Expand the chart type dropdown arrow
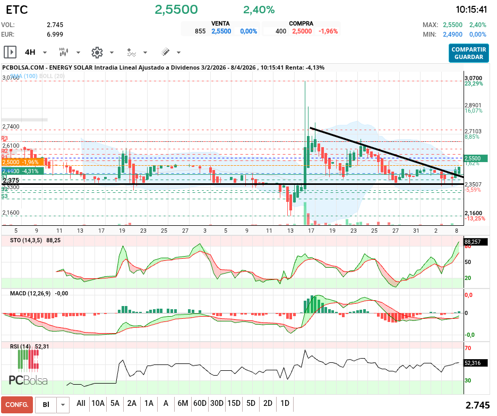The image size is (497, 416). (78, 53)
